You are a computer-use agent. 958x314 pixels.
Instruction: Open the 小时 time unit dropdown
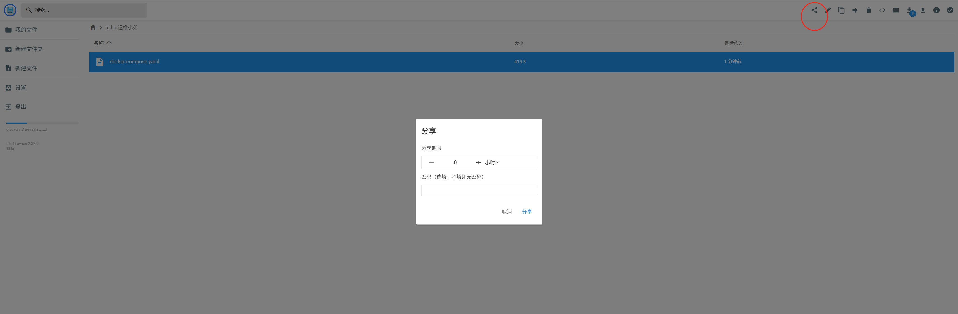click(492, 162)
